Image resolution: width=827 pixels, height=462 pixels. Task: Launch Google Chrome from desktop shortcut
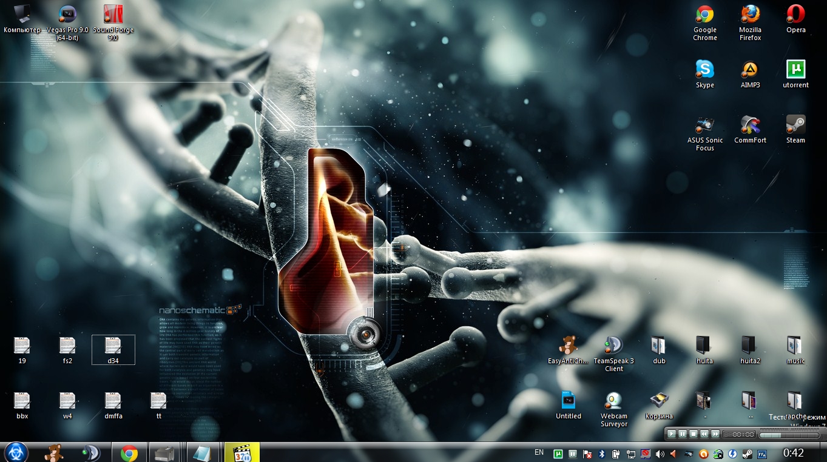(x=705, y=22)
